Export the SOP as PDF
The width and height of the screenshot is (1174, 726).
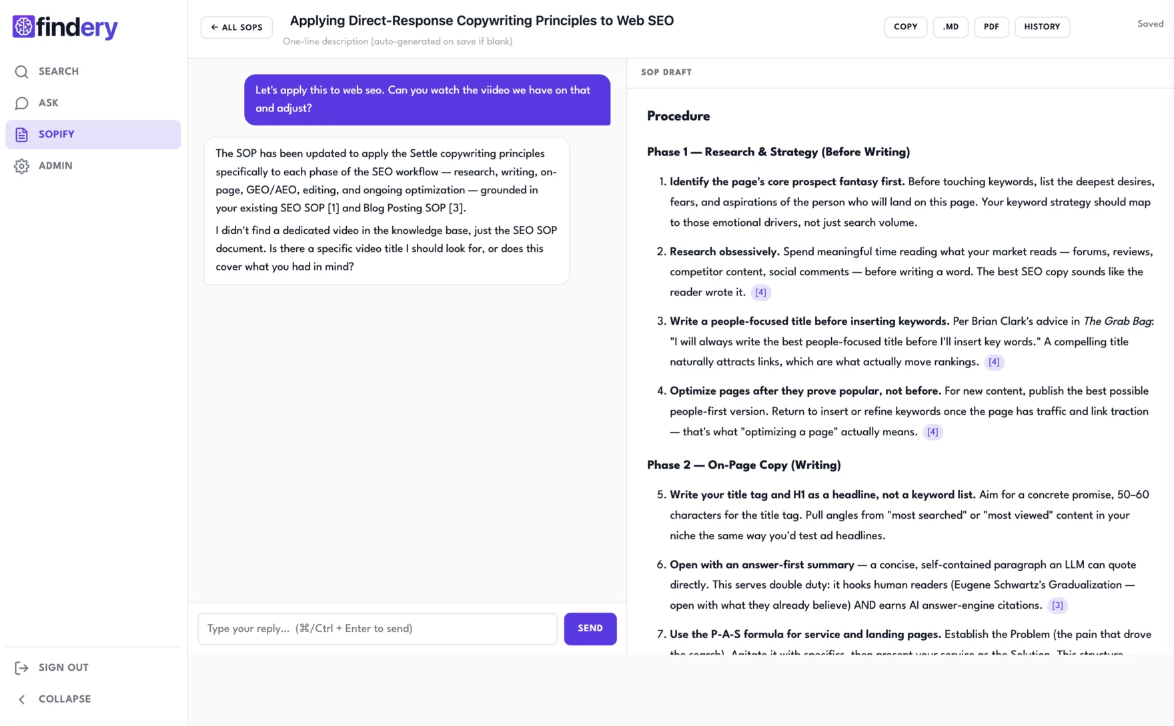(991, 27)
